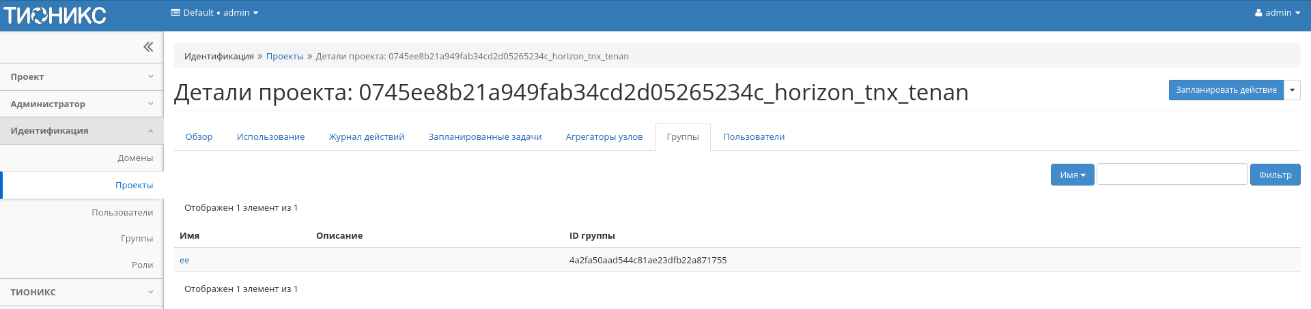Viewport: 1311px width, 309px height.
Task: Open the Default admin project selector
Action: tap(214, 13)
